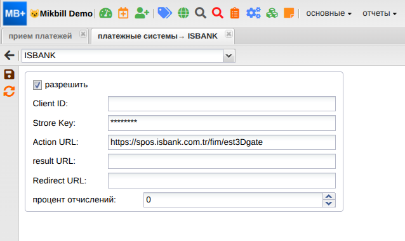Click the Redirect URL input field
Viewport: 405px width, 241px height.
(x=222, y=180)
